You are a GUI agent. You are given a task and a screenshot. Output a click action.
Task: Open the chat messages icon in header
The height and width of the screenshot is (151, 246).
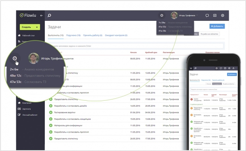207,16
